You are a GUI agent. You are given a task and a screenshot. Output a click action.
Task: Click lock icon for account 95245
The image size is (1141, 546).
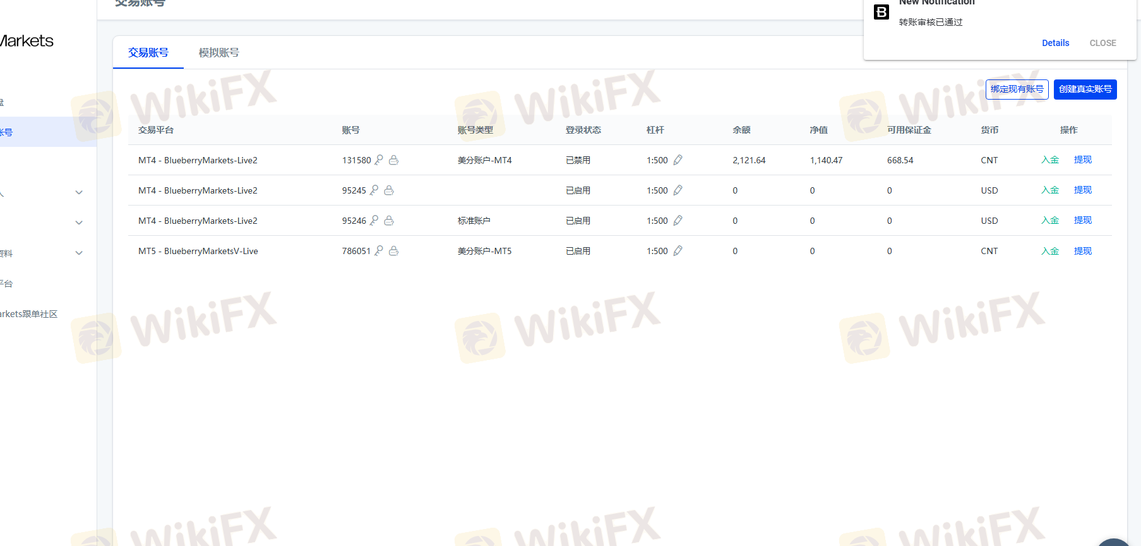(389, 190)
